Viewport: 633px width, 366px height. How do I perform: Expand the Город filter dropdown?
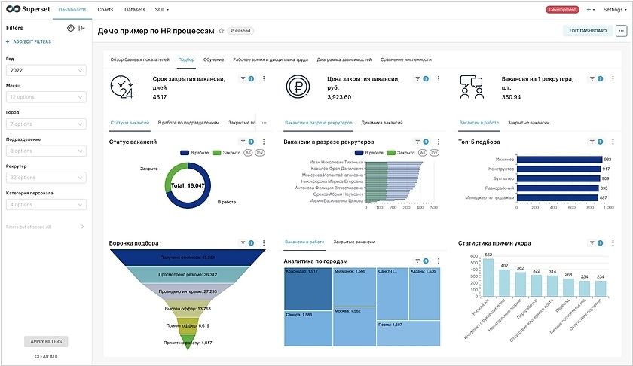[46, 124]
